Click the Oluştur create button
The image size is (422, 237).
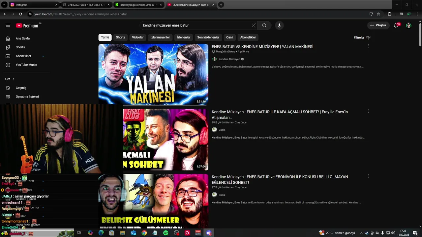click(378, 25)
